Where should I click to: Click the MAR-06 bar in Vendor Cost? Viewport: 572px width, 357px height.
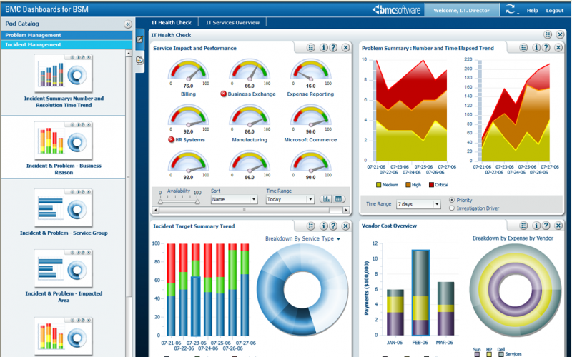click(445, 308)
